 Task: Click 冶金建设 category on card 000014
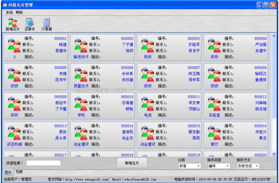81,144
